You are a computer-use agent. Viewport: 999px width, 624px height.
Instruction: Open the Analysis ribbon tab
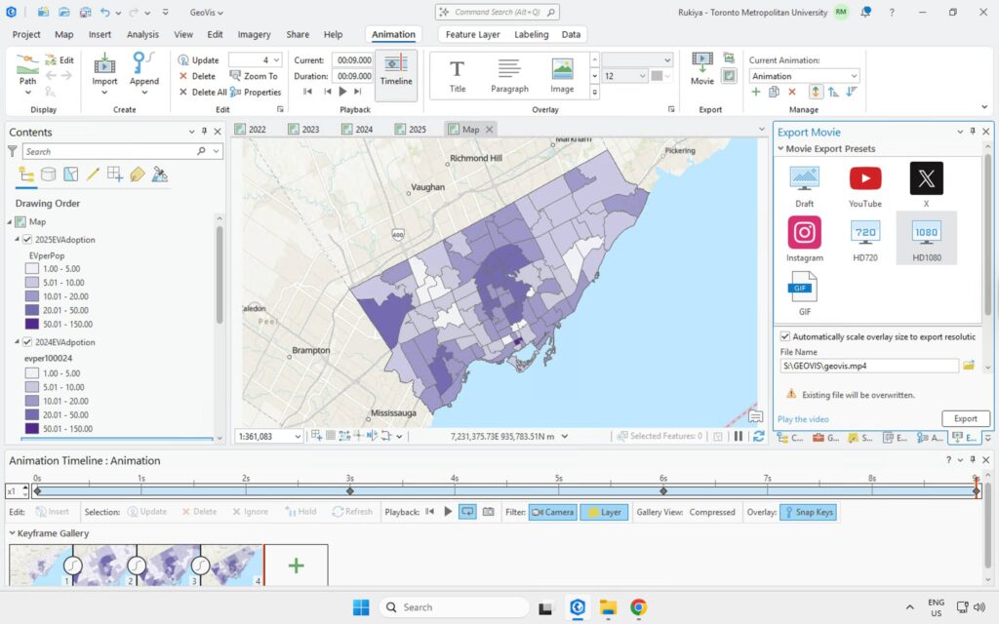coord(142,34)
